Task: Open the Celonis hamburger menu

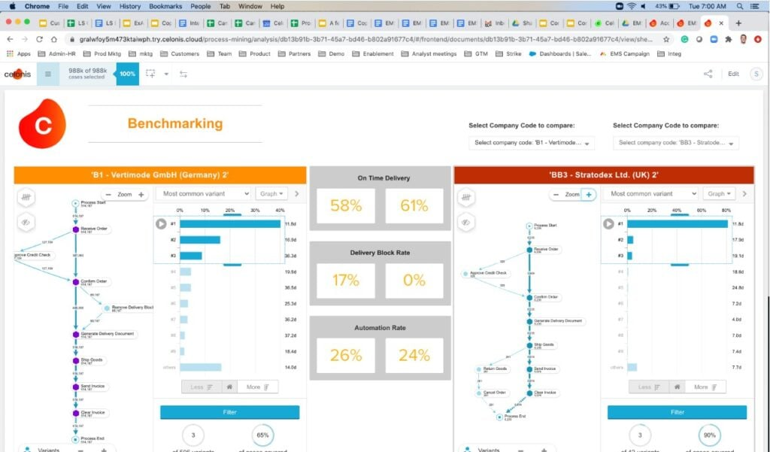Action: pyautogui.click(x=47, y=74)
